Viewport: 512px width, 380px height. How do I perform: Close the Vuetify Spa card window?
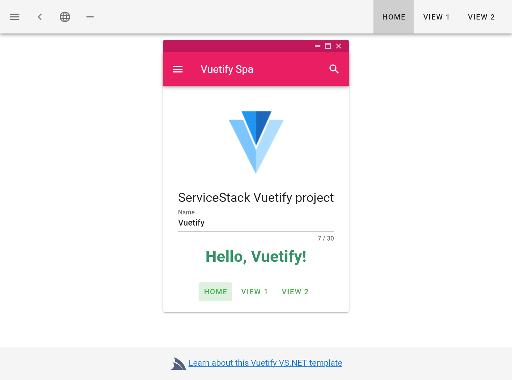click(x=339, y=46)
